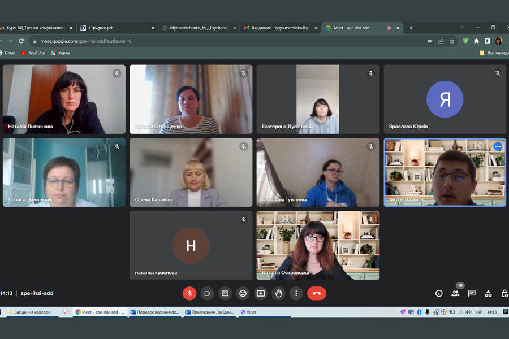This screenshot has height=339, width=509.
Task: Go forward in browser history
Action: [x=10, y=41]
